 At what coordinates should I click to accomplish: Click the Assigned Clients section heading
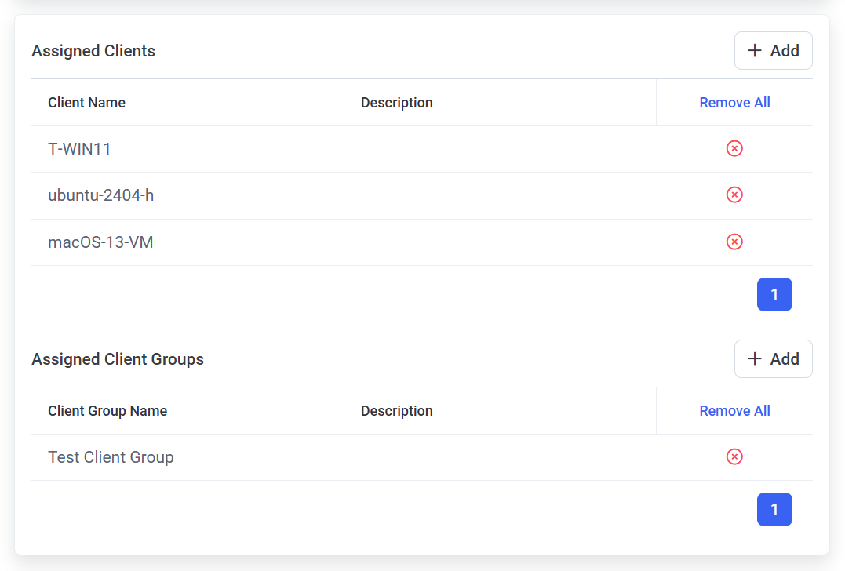(x=93, y=51)
